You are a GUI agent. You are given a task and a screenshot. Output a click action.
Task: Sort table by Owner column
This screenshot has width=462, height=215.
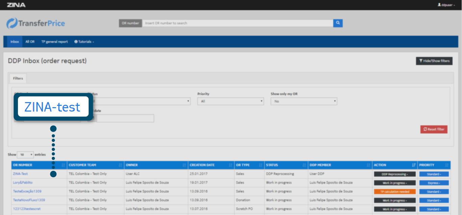[x=132, y=165]
